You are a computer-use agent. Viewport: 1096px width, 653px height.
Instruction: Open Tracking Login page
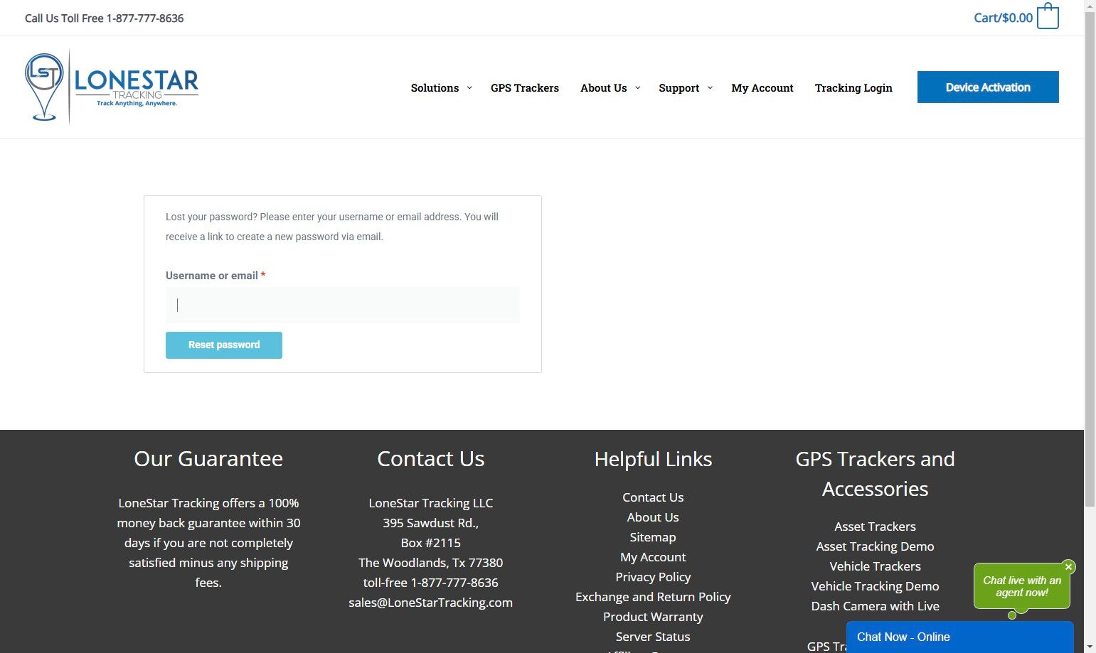853,88
